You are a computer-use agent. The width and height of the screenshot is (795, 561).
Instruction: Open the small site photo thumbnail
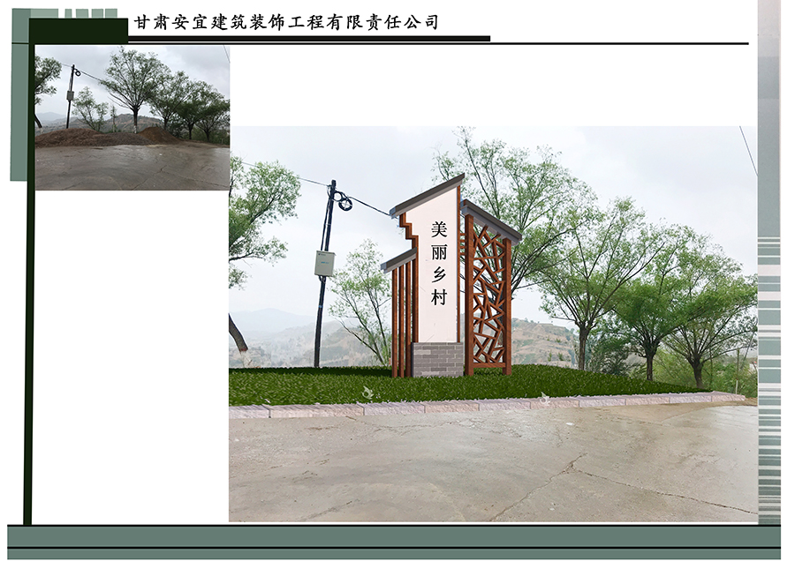(132, 118)
